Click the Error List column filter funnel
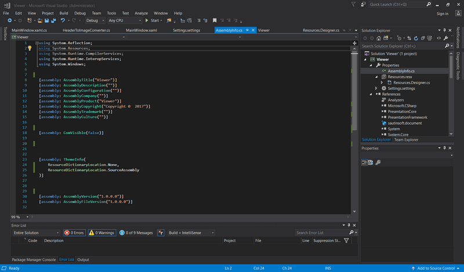 click(x=346, y=240)
